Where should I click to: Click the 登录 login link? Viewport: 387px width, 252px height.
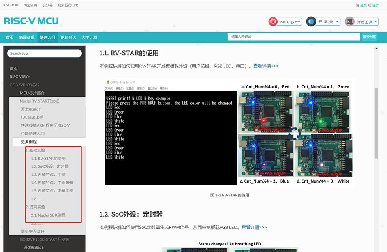click(x=363, y=5)
